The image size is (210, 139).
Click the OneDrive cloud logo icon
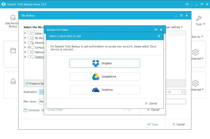pyautogui.click(x=96, y=90)
